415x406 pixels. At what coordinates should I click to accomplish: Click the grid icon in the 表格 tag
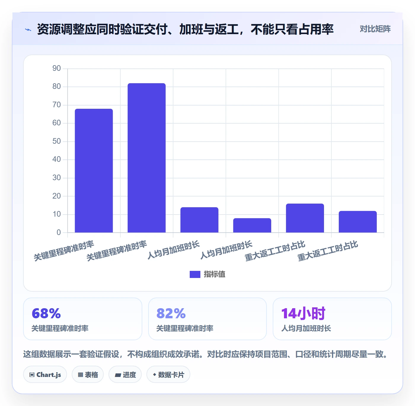pos(80,375)
